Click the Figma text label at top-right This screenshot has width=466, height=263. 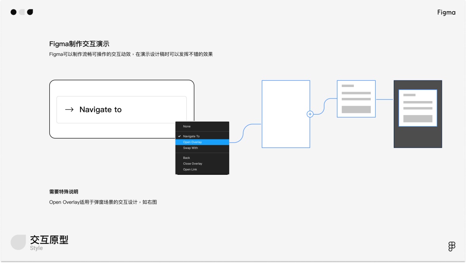coord(446,12)
